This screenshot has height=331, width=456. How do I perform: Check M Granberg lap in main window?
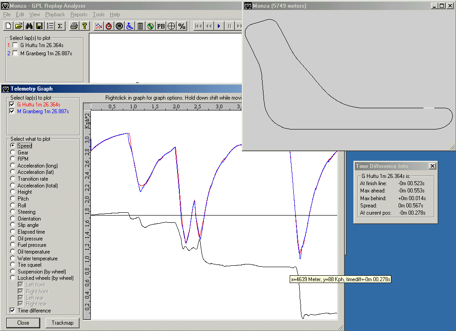pyautogui.click(x=15, y=53)
